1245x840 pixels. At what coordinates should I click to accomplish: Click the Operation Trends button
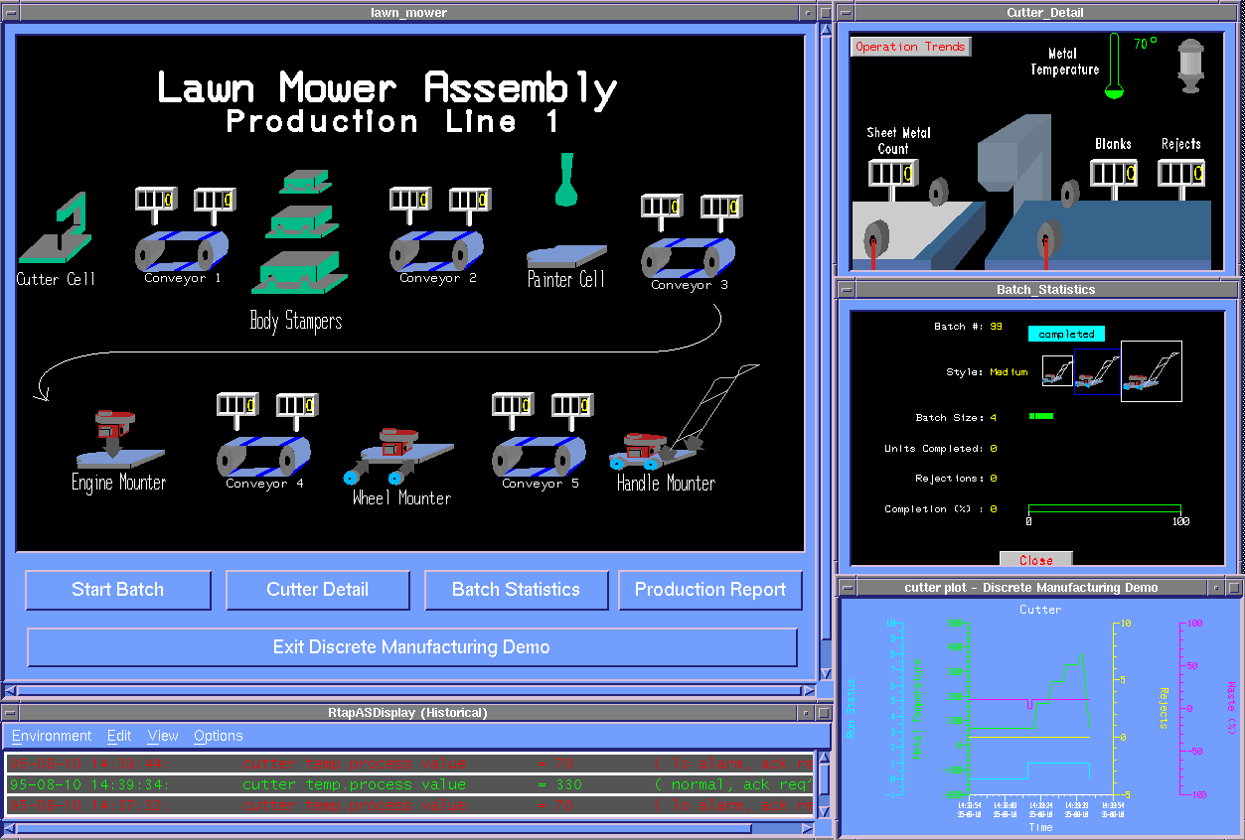pos(910,47)
